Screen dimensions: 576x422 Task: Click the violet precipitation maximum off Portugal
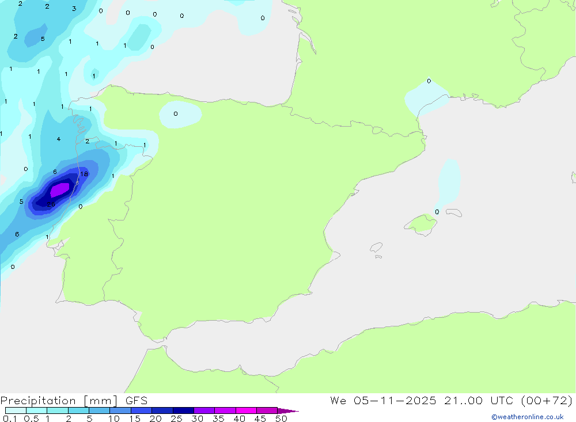point(59,190)
